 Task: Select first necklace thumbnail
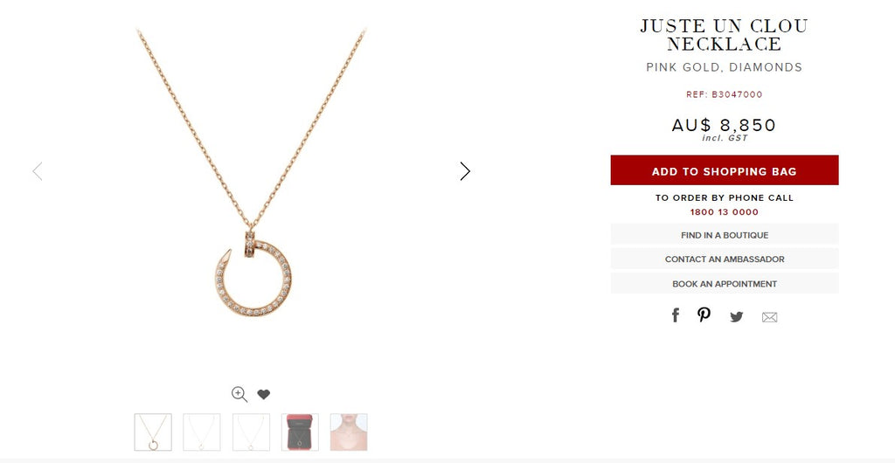[153, 432]
